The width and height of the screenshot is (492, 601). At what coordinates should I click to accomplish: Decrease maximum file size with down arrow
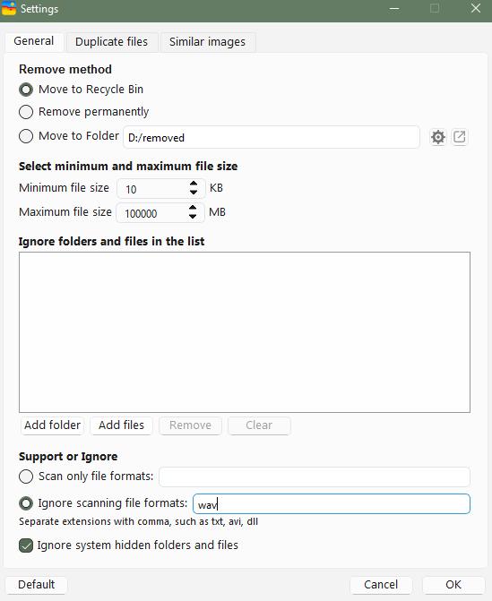[193, 216]
